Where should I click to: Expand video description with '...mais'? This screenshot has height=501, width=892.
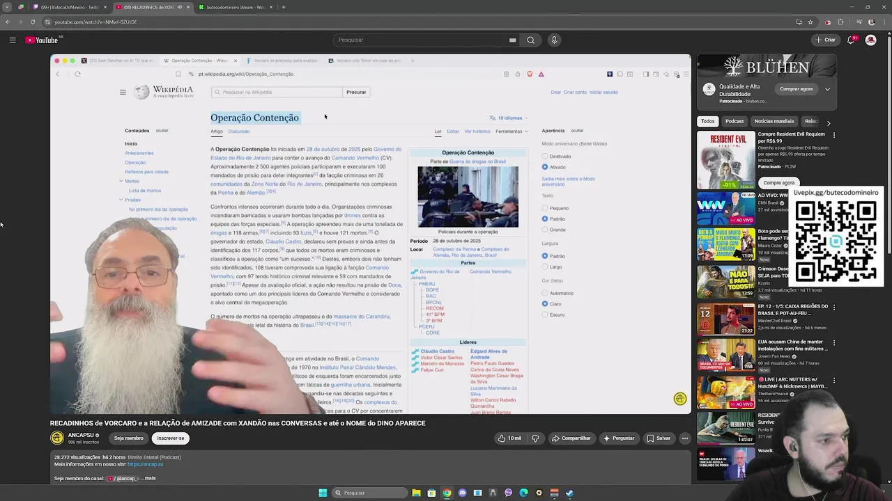click(x=148, y=478)
